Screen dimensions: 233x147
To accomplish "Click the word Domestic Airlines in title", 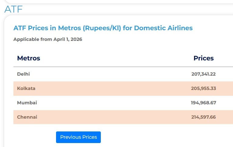I will point(163,28).
